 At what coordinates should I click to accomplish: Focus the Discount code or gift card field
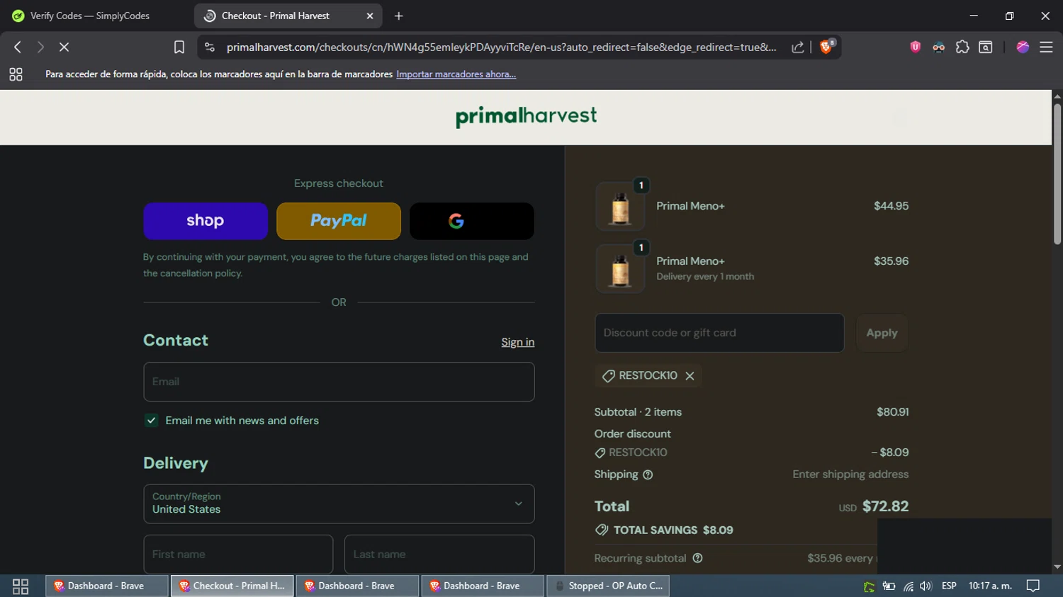tap(719, 333)
